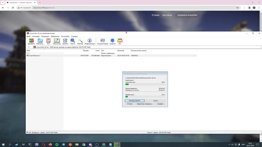Click the Справка button in extraction dialog
The width and height of the screenshot is (262, 147).
160,104
